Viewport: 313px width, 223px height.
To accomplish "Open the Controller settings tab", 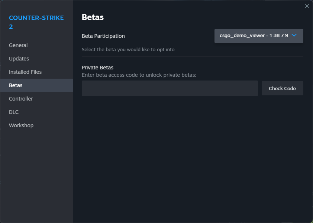I will click(21, 99).
